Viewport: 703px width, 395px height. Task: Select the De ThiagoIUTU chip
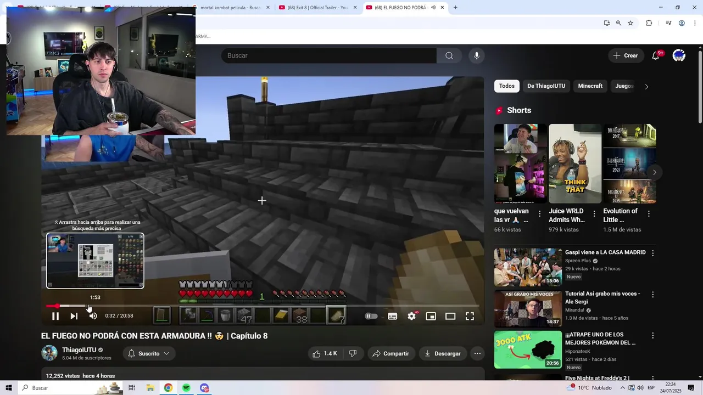[546, 86]
